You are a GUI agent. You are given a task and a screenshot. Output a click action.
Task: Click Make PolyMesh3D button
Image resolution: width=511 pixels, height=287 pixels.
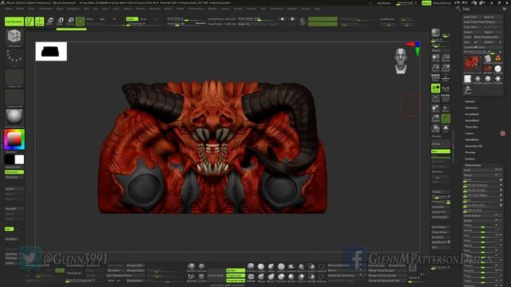click(x=487, y=37)
